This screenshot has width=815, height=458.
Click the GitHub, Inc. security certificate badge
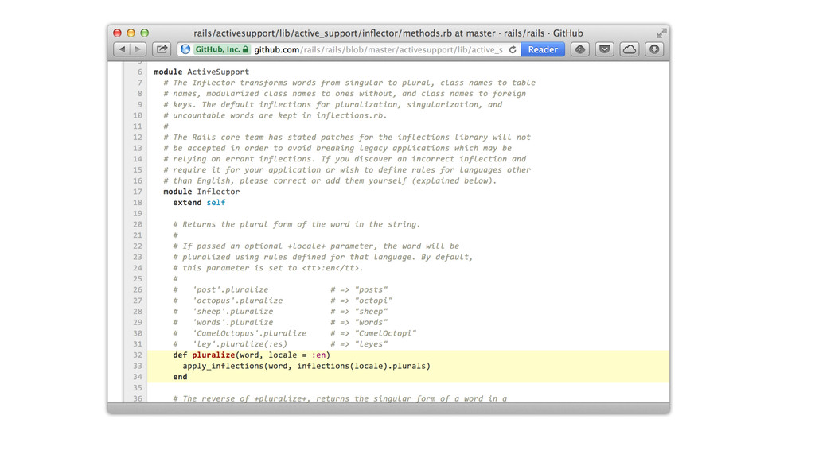coord(222,49)
